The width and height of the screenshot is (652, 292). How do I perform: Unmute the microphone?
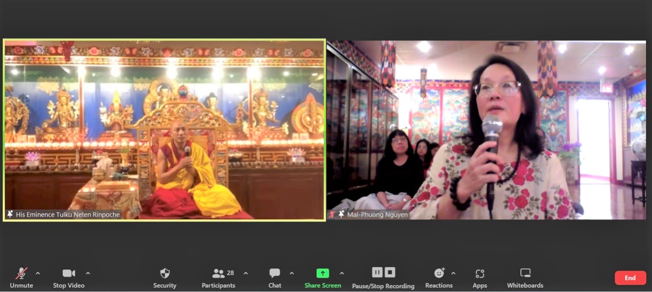pos(21,274)
